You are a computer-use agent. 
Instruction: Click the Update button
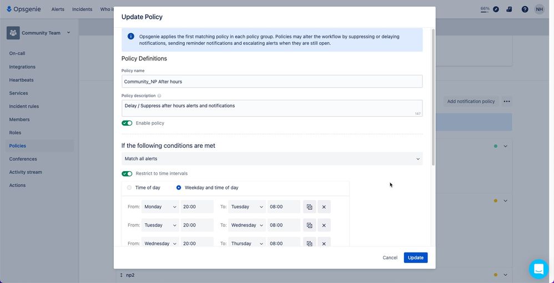(x=415, y=258)
